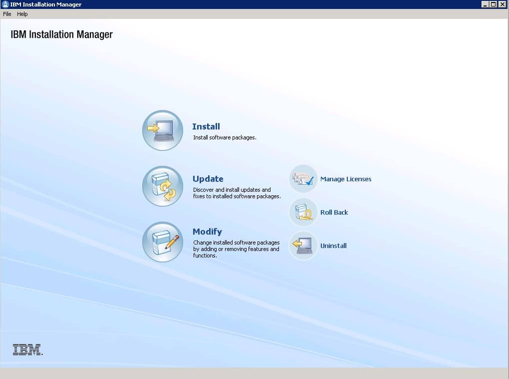Click 'Discover and install updates' description text
Viewport: 509px width, 379px height.
pos(237,193)
